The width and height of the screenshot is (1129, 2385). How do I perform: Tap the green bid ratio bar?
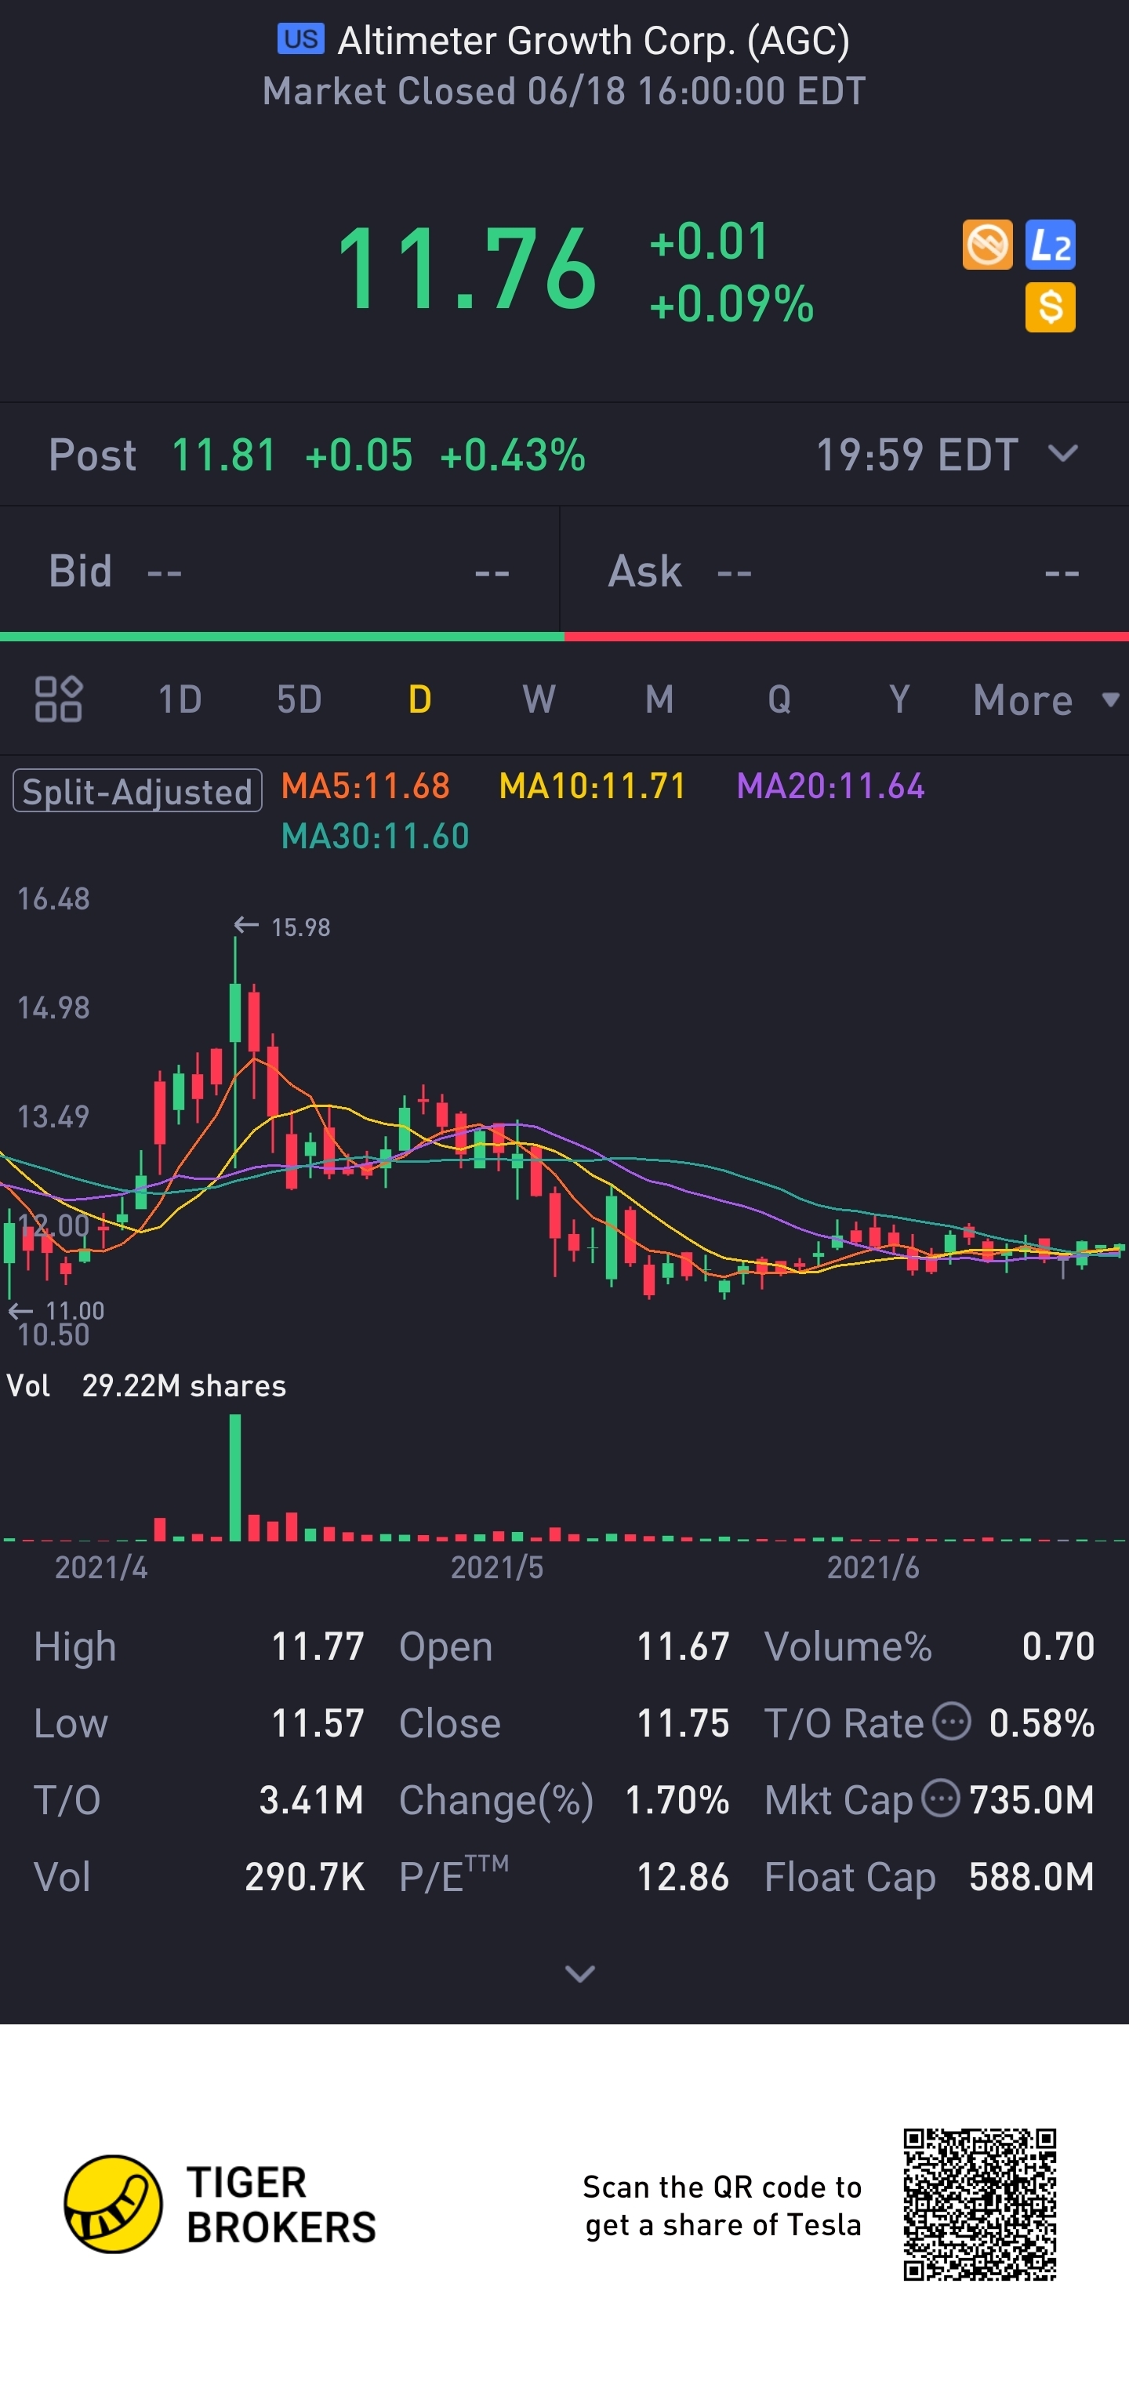pos(281,637)
